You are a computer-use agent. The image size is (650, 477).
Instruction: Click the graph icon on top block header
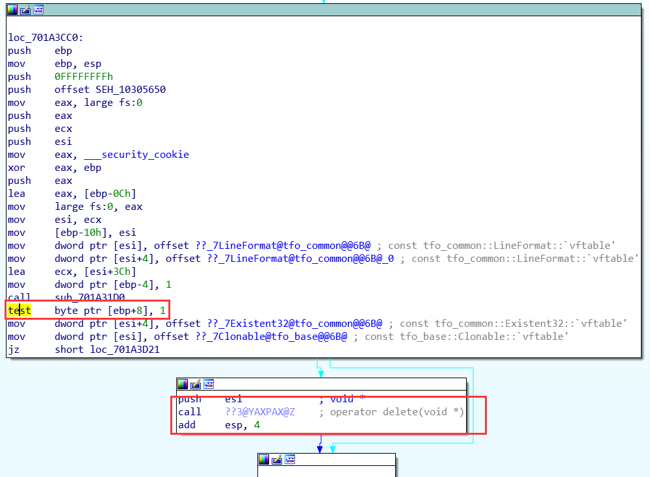[38, 10]
